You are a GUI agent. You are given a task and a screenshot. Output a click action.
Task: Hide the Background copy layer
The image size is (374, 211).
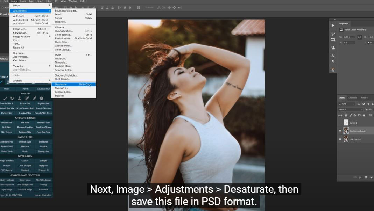(x=340, y=131)
